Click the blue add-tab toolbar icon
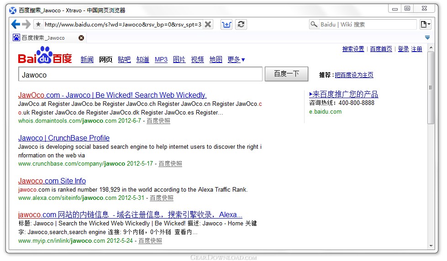Screen dimensions: 447x261 pyautogui.click(x=226, y=25)
